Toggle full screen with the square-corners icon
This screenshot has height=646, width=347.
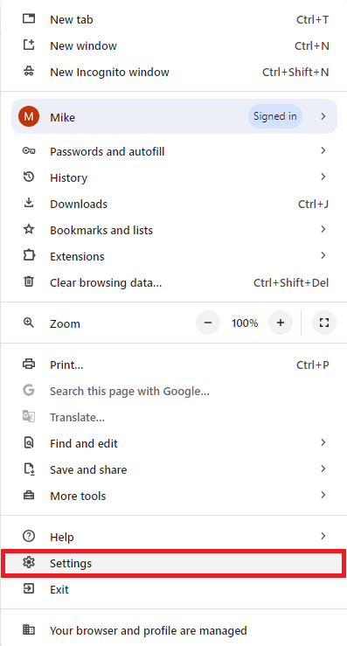click(x=324, y=323)
